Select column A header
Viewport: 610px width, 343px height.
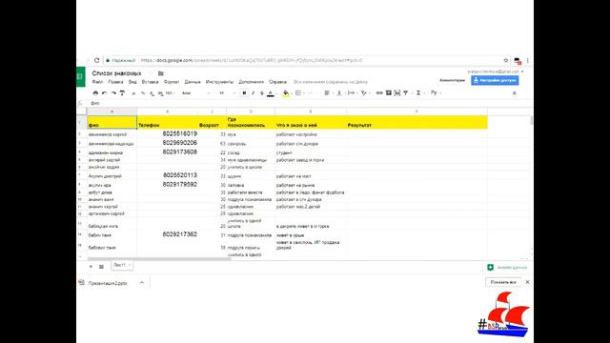(x=112, y=111)
